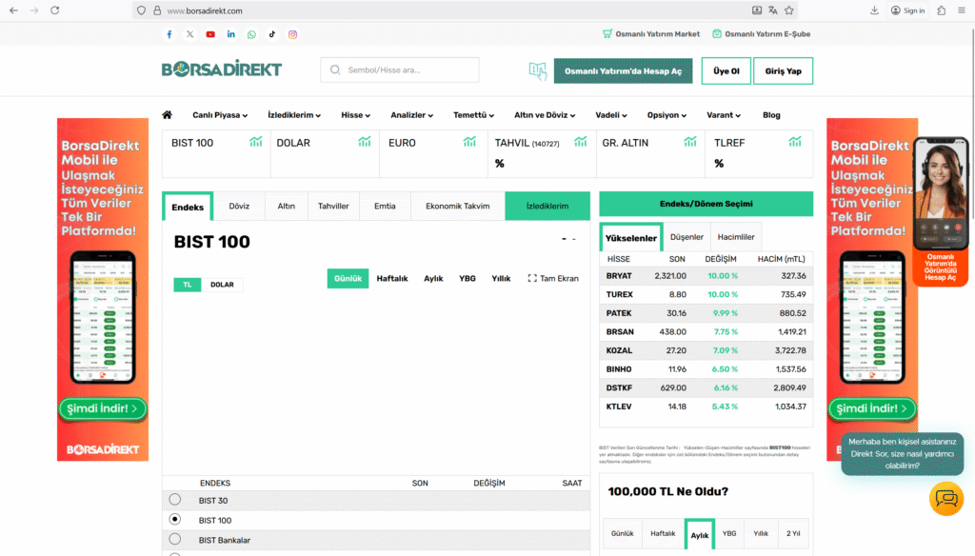
Task: Open the Düşenler tab
Action: [x=686, y=237]
